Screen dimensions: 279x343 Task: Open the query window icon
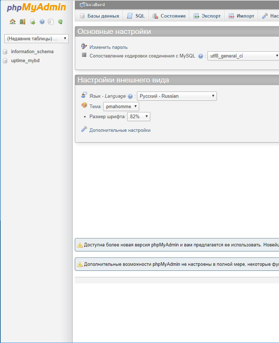coord(32,22)
